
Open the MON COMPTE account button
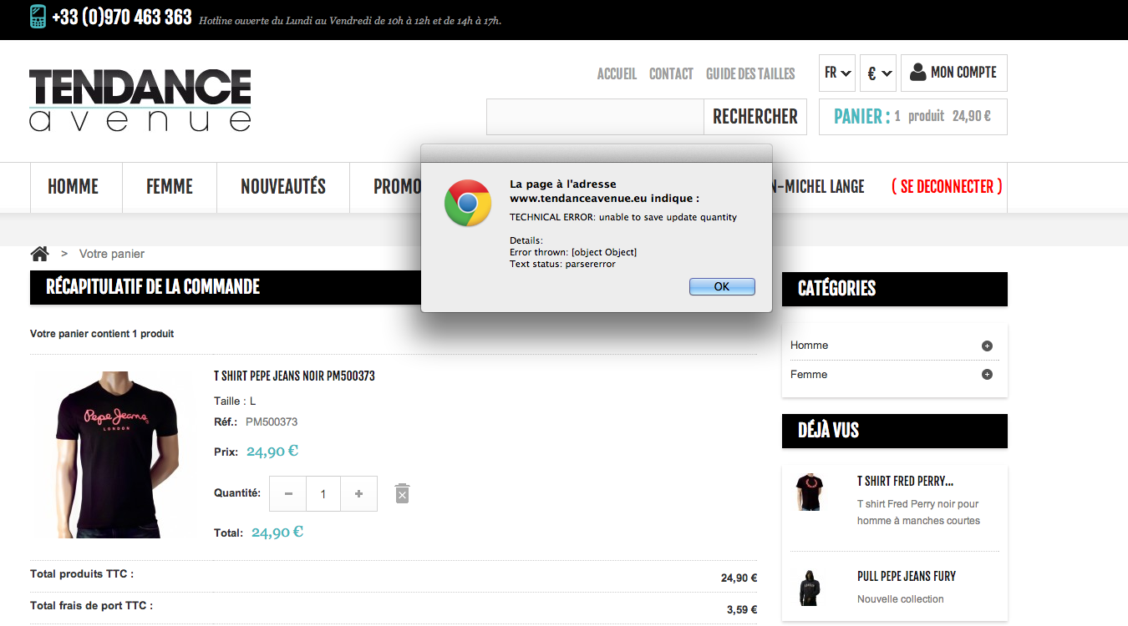(954, 73)
